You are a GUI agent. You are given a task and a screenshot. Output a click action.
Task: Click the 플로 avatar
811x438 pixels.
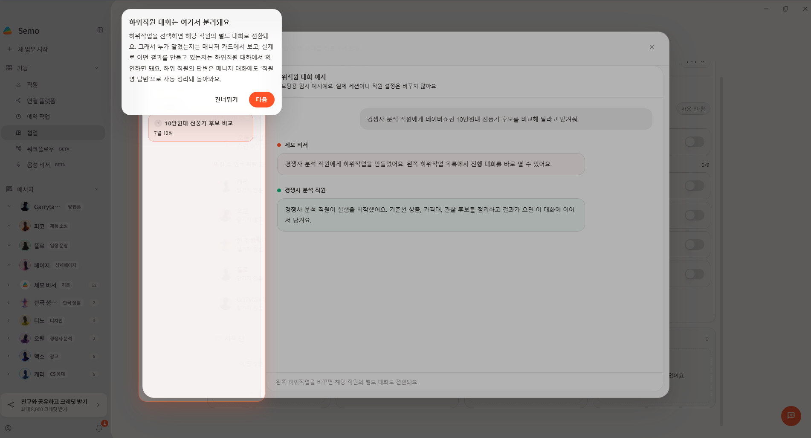[25, 246]
